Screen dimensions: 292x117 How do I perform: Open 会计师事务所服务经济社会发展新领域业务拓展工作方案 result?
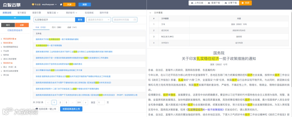click(x=59, y=70)
